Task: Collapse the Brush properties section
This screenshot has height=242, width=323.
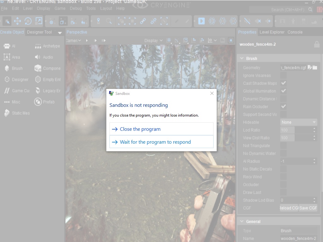Action: pyautogui.click(x=242, y=58)
